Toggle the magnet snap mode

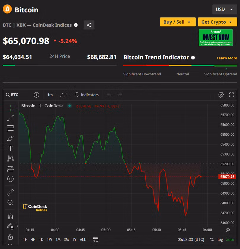(x=10, y=216)
